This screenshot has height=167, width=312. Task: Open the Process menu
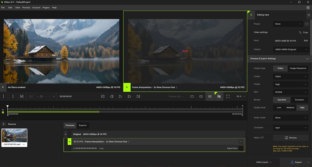pos(26,8)
